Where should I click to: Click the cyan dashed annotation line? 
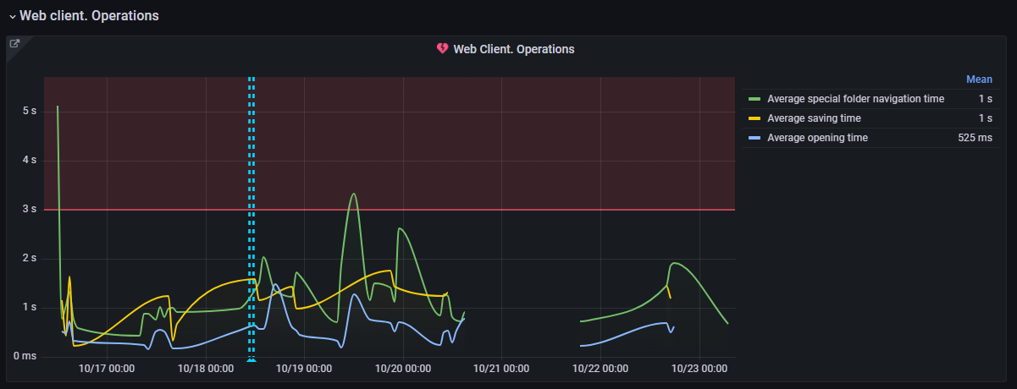click(x=251, y=211)
